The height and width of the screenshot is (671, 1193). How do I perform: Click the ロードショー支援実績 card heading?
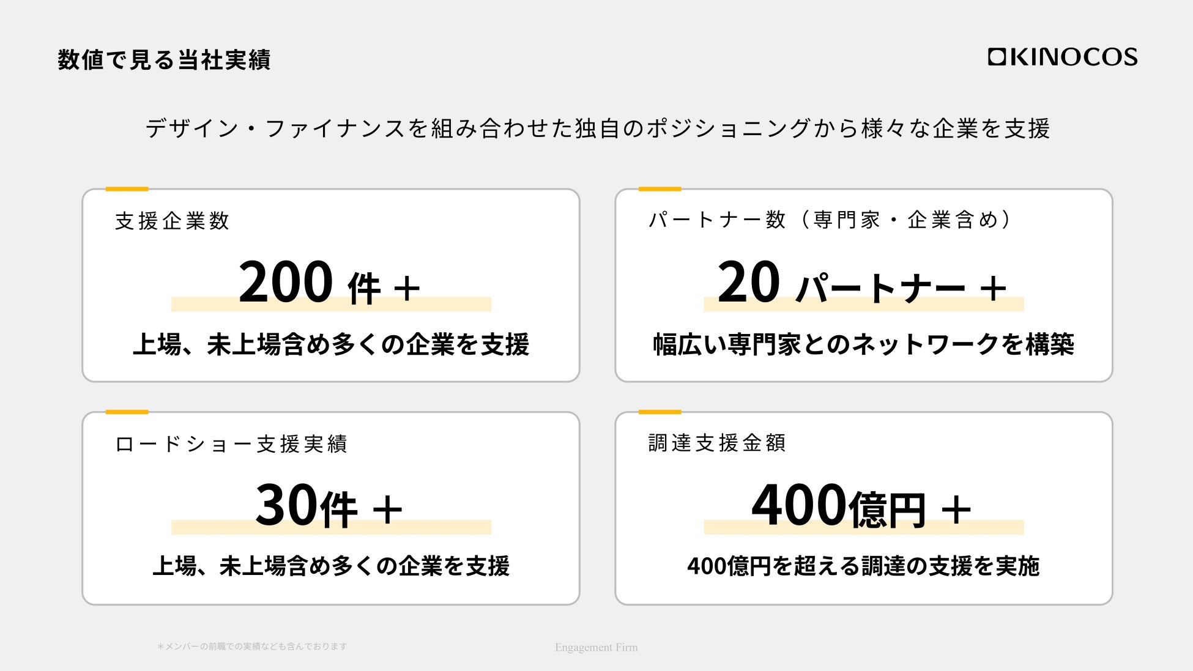(x=231, y=443)
